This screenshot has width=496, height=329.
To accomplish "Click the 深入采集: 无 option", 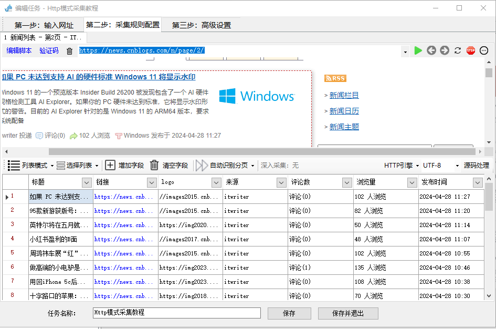I will click(280, 166).
